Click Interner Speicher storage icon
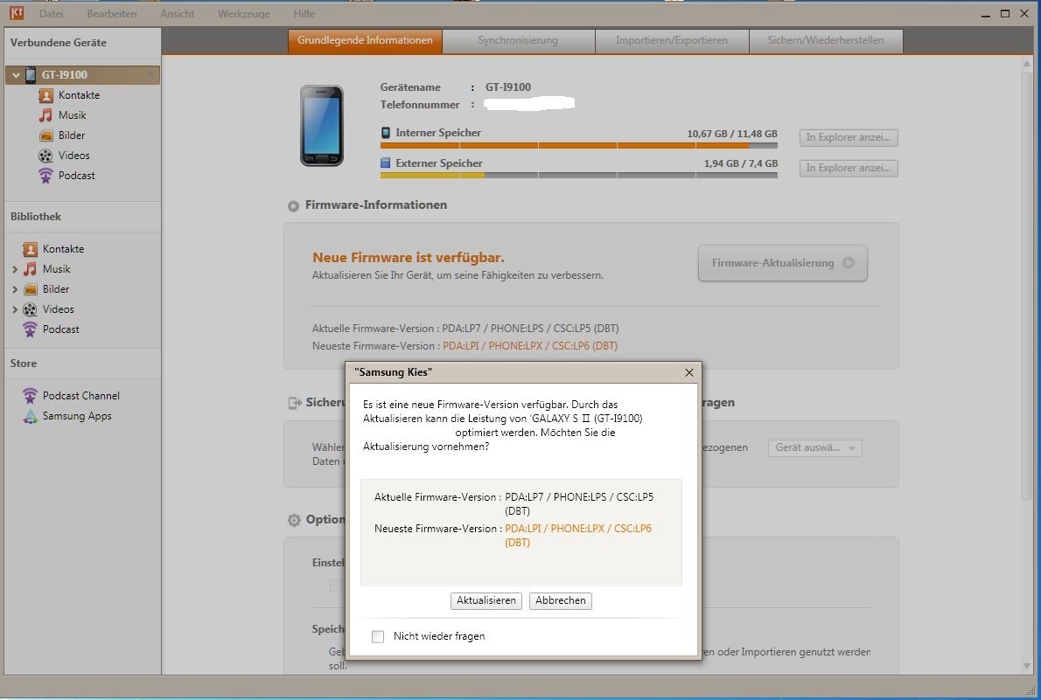This screenshot has height=700, width=1041. pos(386,133)
